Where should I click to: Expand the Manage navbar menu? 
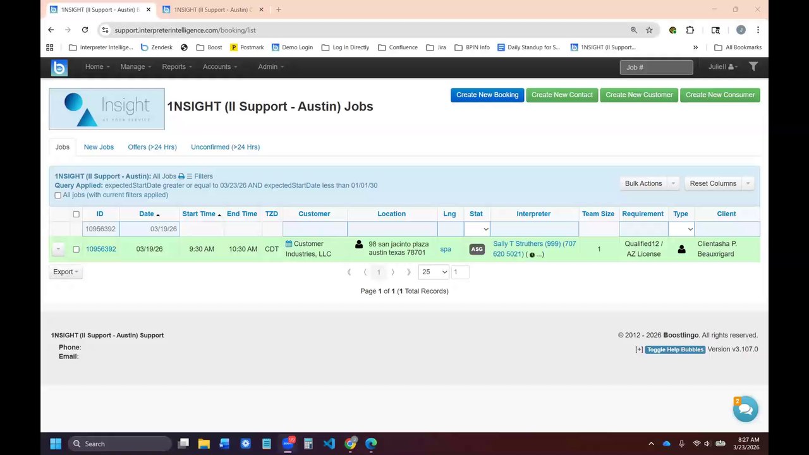tap(136, 67)
